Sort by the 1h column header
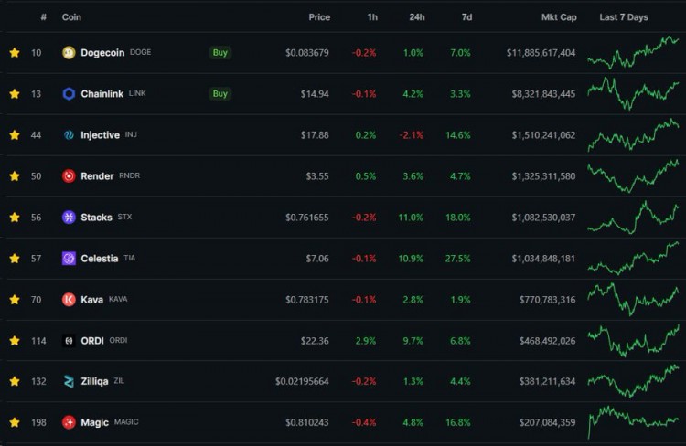686x446 pixels. tap(372, 17)
